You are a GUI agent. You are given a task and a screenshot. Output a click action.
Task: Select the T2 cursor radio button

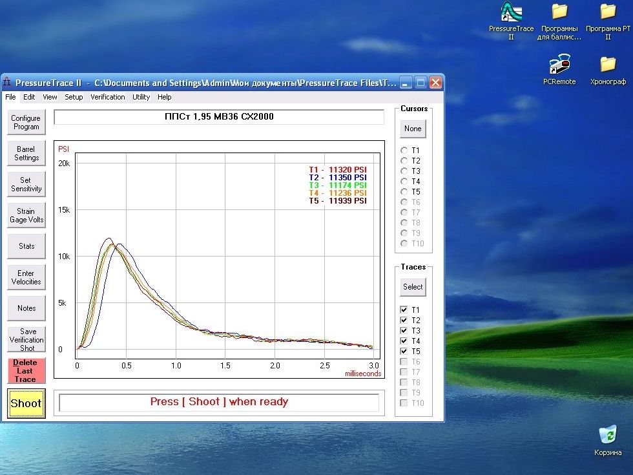pos(404,161)
